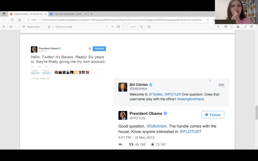Open the 100,747 retweets count
This screenshot has width=258, height=161.
tap(35, 73)
